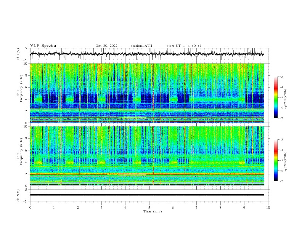Image resolution: width=302 pixels, height=233 pixels.
Task: Select the ch.1 spectrogram panel
Action: [147, 93]
